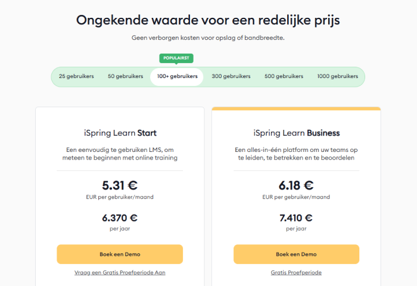Switch to the 50 gebruikers option
The height and width of the screenshot is (286, 417).
pos(126,76)
